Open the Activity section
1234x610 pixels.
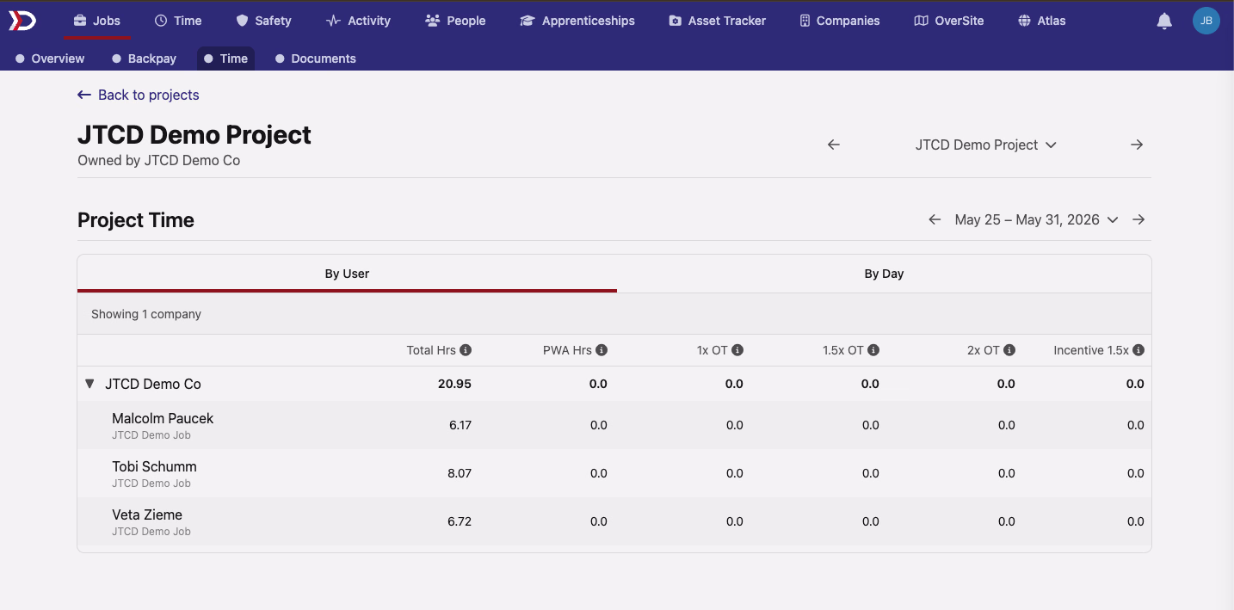[358, 21]
